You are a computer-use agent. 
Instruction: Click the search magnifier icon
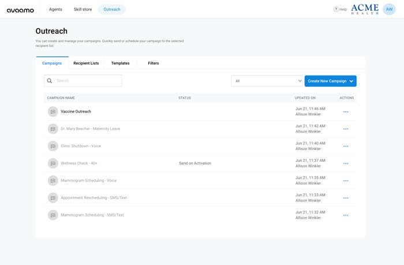(x=50, y=81)
